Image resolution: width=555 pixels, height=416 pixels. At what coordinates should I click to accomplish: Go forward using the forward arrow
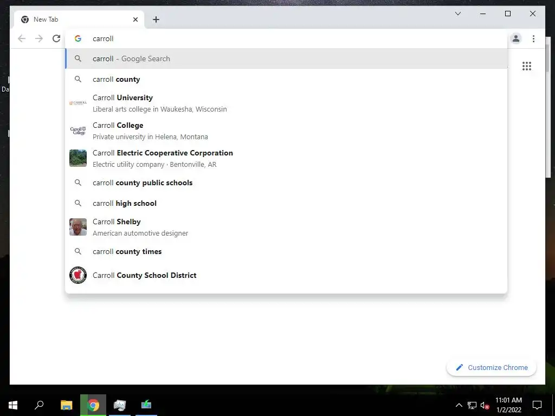click(39, 38)
